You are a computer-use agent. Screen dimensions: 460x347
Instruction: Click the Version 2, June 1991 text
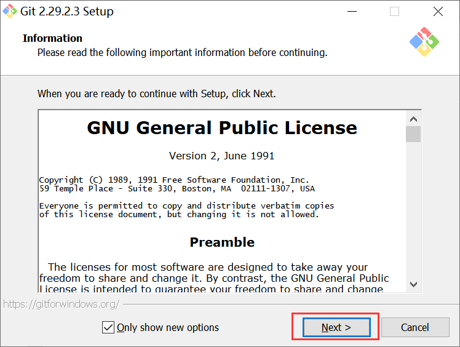tap(222, 156)
